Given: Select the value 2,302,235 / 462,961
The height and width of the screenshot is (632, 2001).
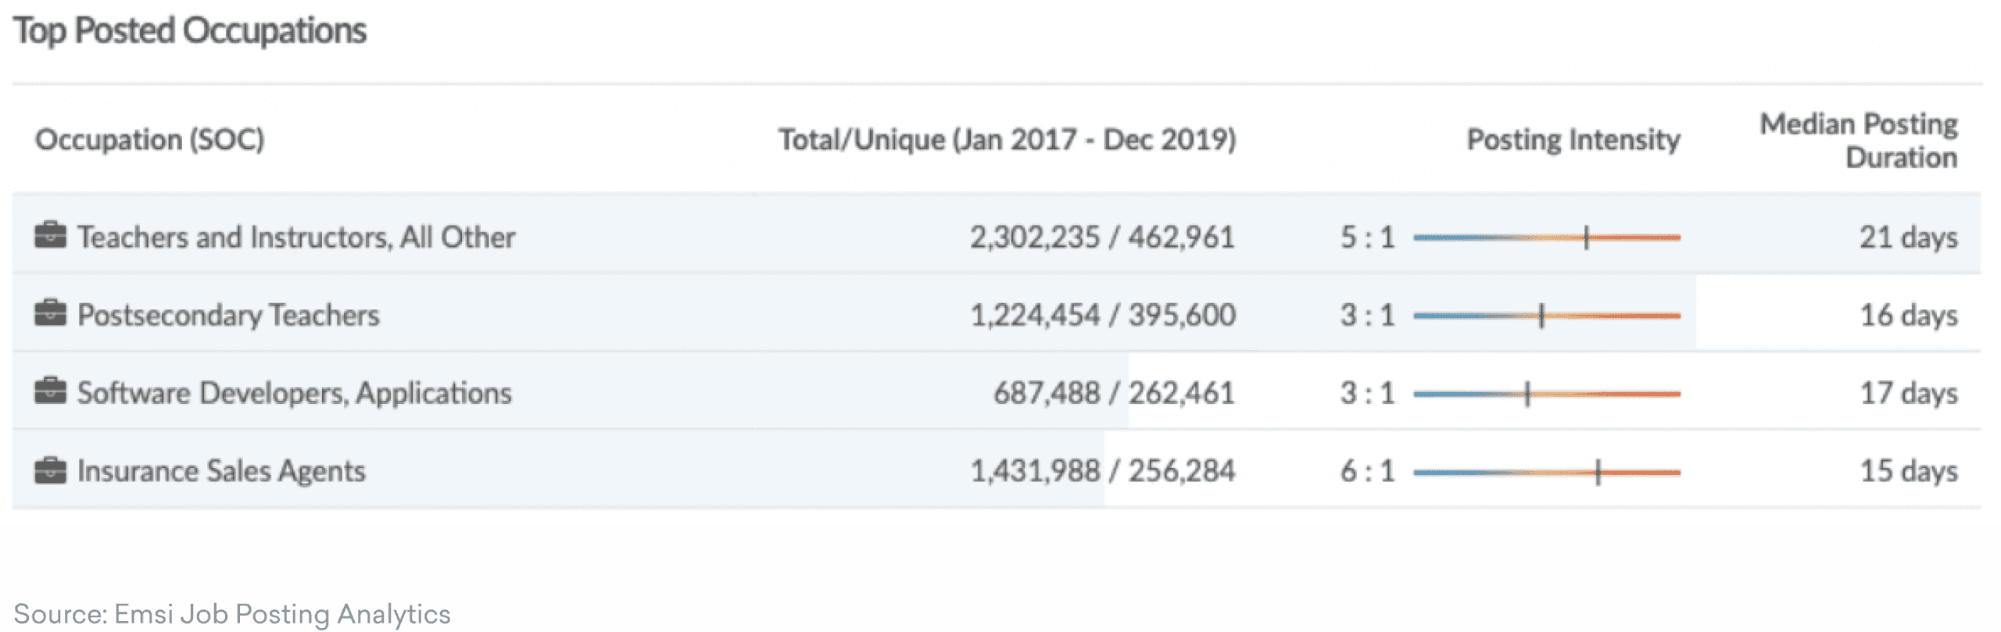Looking at the screenshot, I should (x=1102, y=237).
